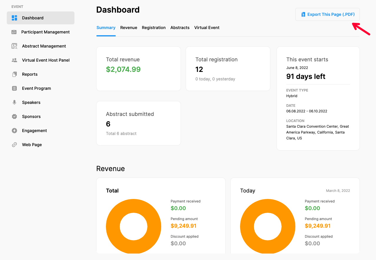This screenshot has width=376, height=260.
Task: Switch to the Revenue tab
Action: [129, 27]
